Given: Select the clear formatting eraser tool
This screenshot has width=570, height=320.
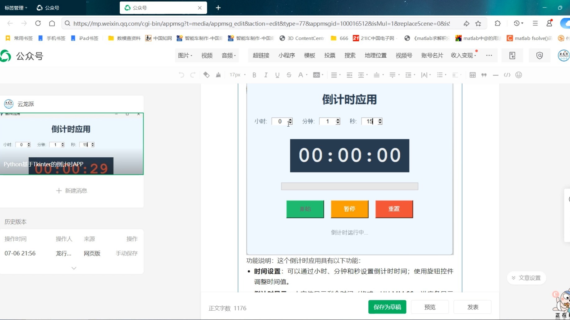Looking at the screenshot, I should pos(206,75).
